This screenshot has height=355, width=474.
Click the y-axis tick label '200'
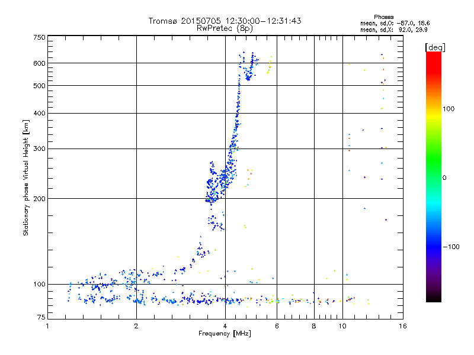click(39, 199)
